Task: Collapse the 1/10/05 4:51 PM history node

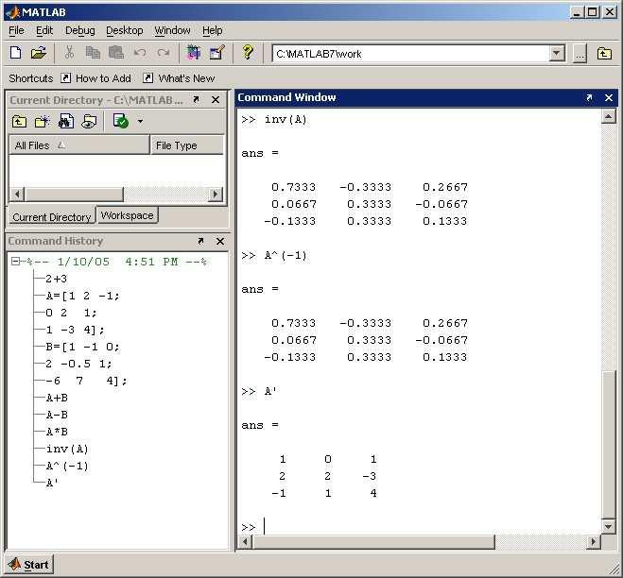Action: 15,262
